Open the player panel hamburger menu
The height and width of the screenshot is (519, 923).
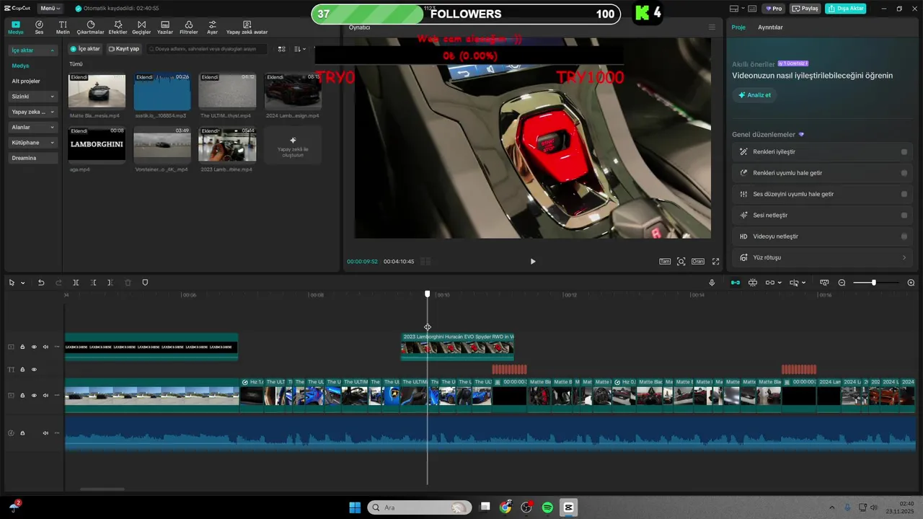[712, 27]
